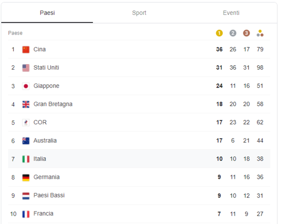
Task: Click Stati Uniti total of 98
Action: (260, 68)
